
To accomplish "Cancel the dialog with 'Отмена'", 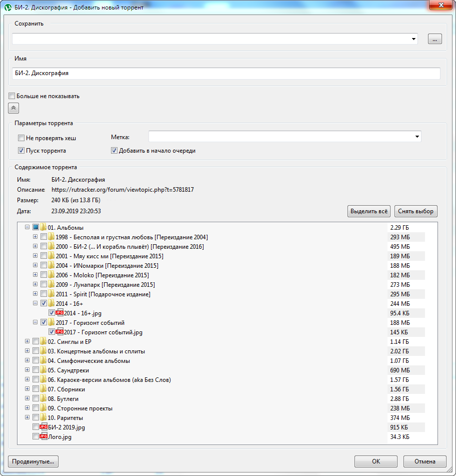I will [x=425, y=461].
